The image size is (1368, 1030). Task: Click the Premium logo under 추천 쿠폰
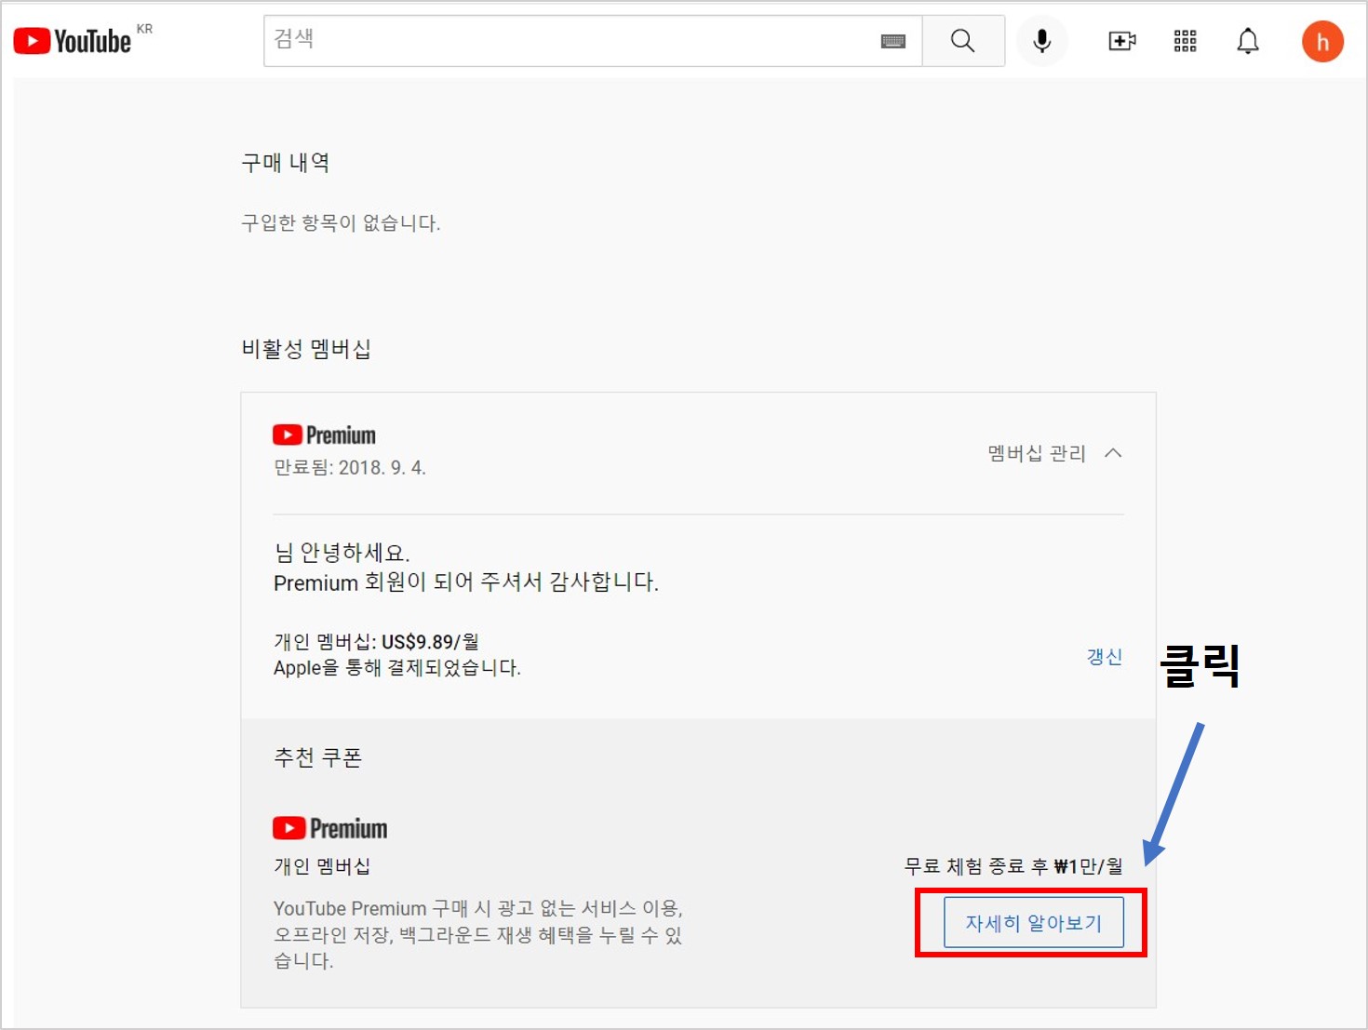pyautogui.click(x=329, y=828)
